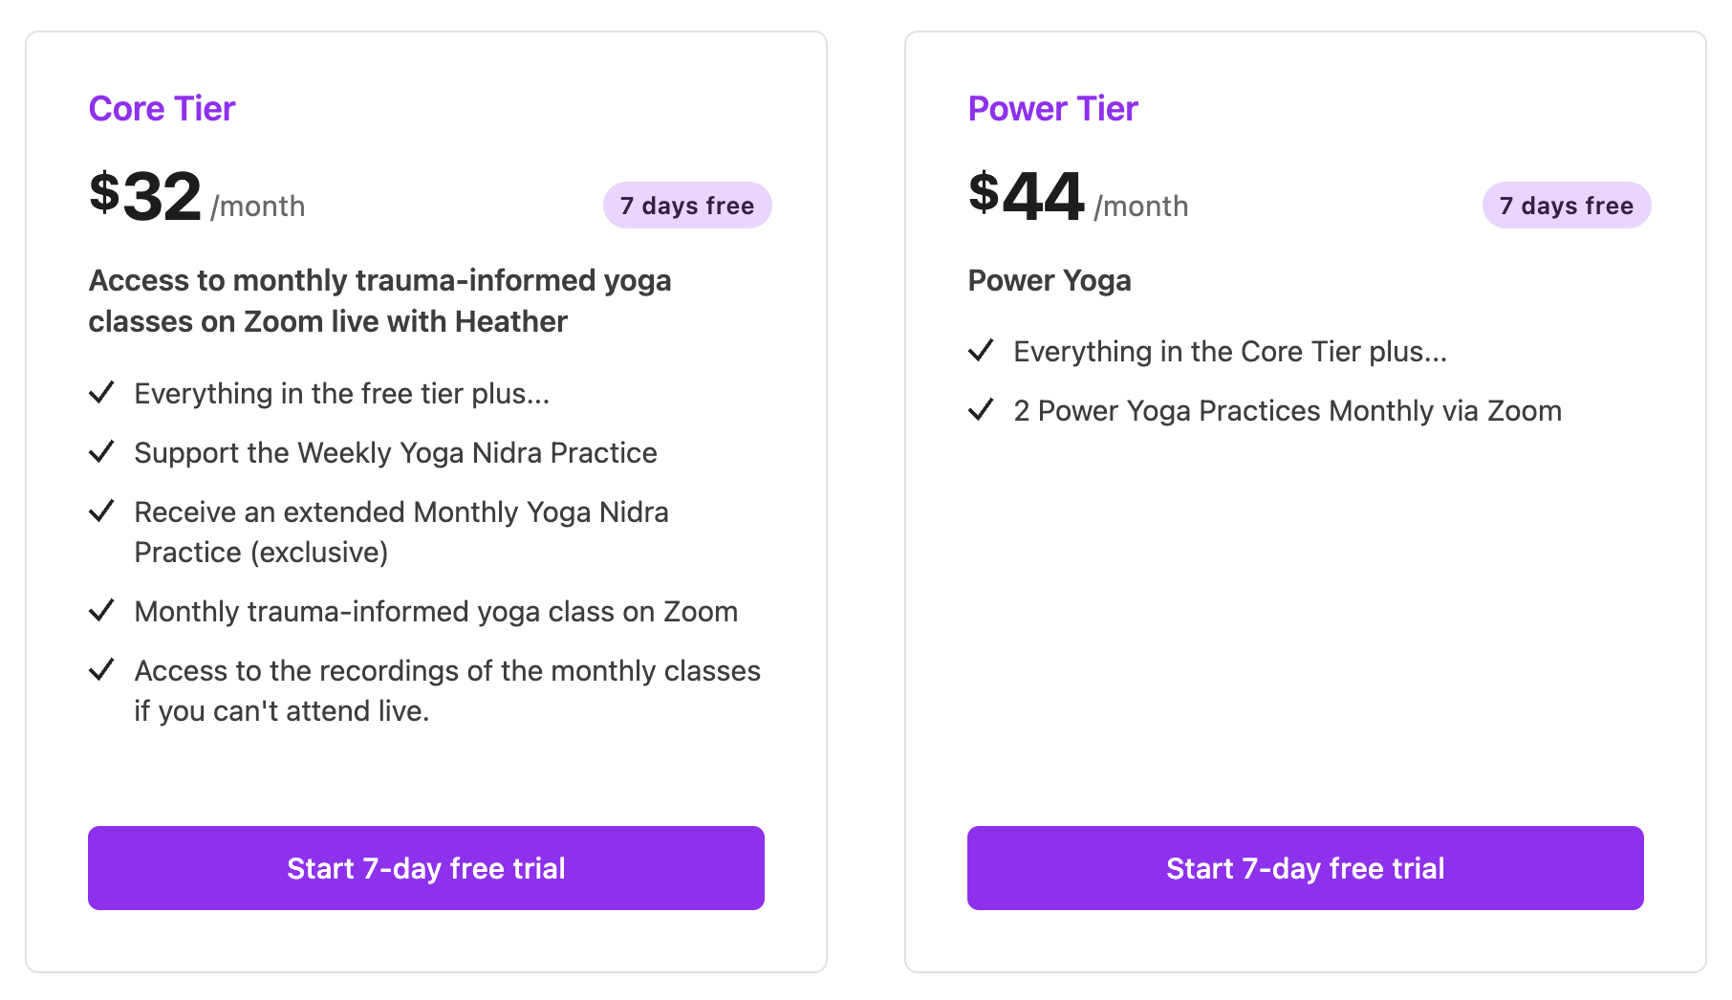Click 'Monthly trauma-informed yoga class on Zoom' text
This screenshot has height=1000, width=1732.
[x=436, y=612]
